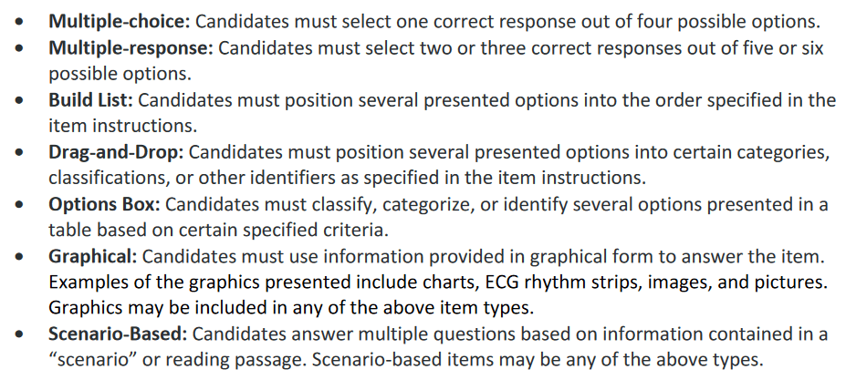Screen dimensions: 846x380
Task: Click the bullet point beside Scenario-Based
Action: (20, 334)
